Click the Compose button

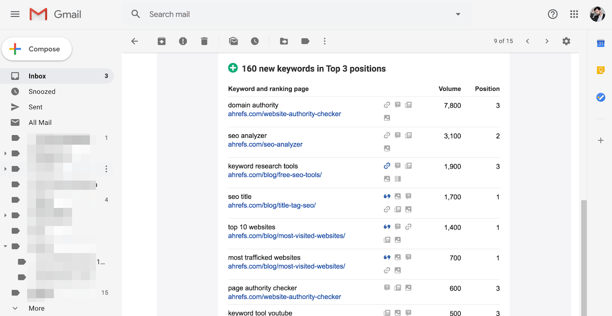click(x=37, y=49)
